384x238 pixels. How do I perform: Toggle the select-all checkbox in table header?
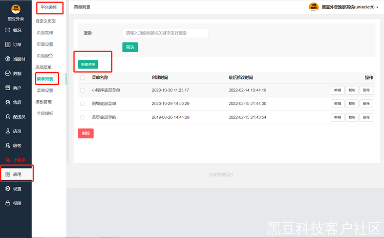[x=82, y=78]
